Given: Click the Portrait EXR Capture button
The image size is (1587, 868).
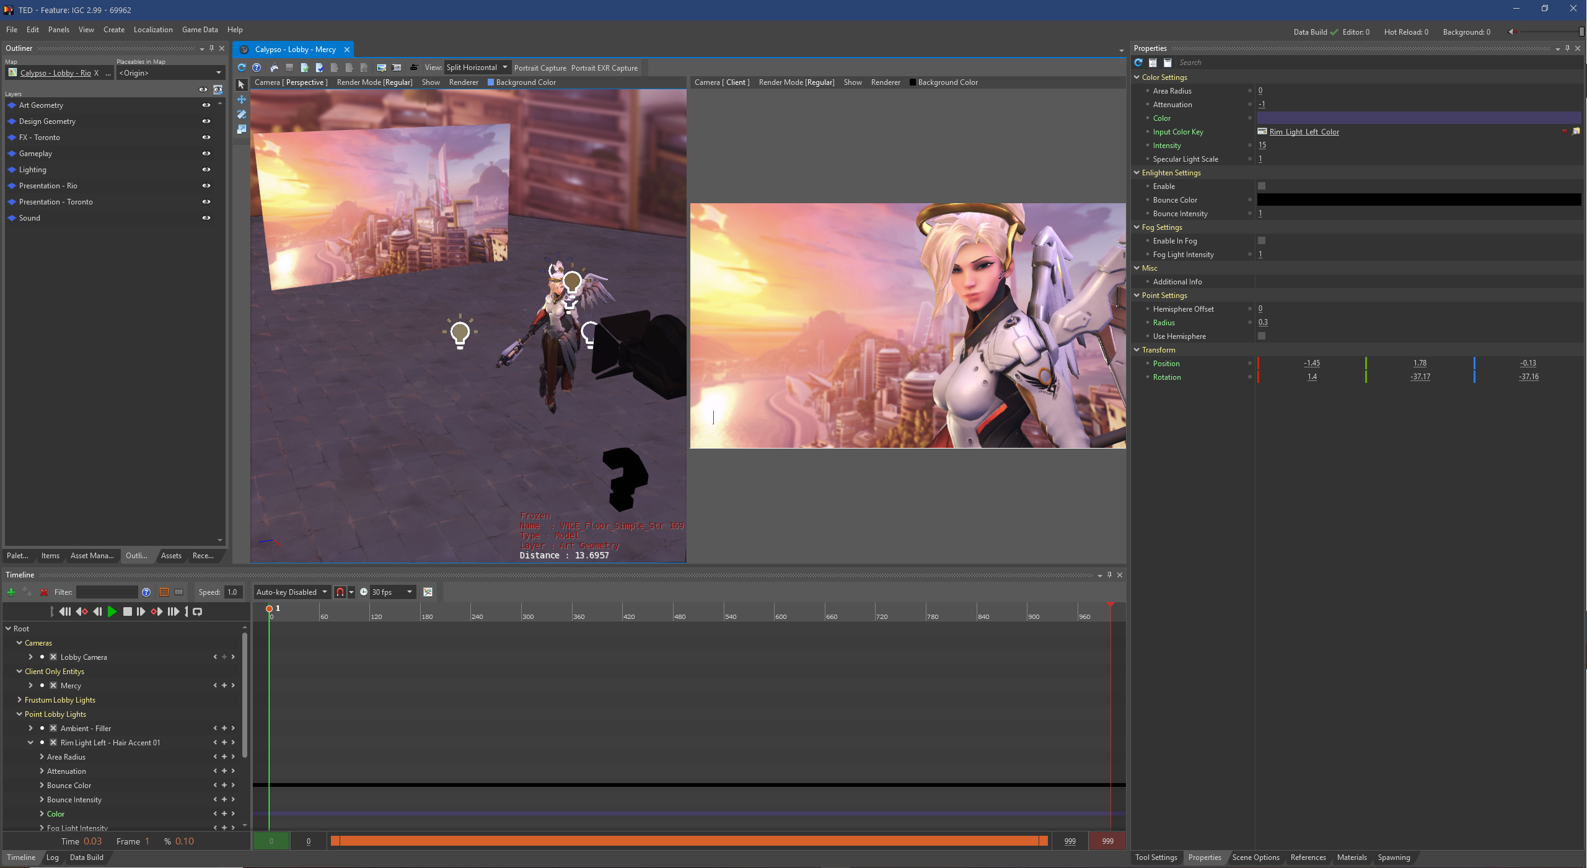Looking at the screenshot, I should pyautogui.click(x=604, y=68).
